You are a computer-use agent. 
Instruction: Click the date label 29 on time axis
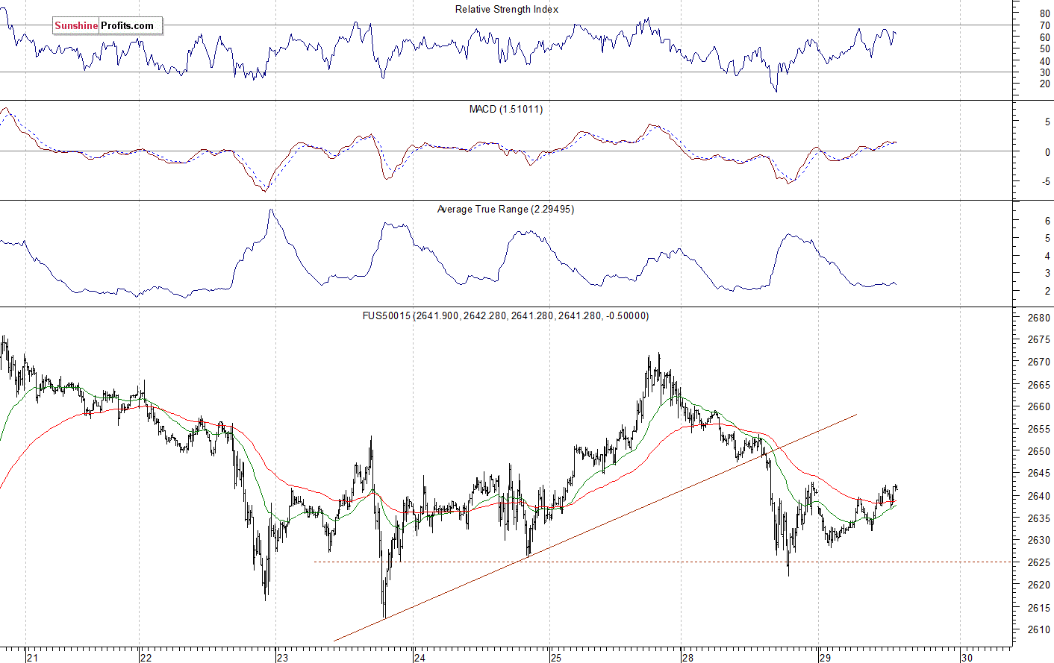click(825, 657)
